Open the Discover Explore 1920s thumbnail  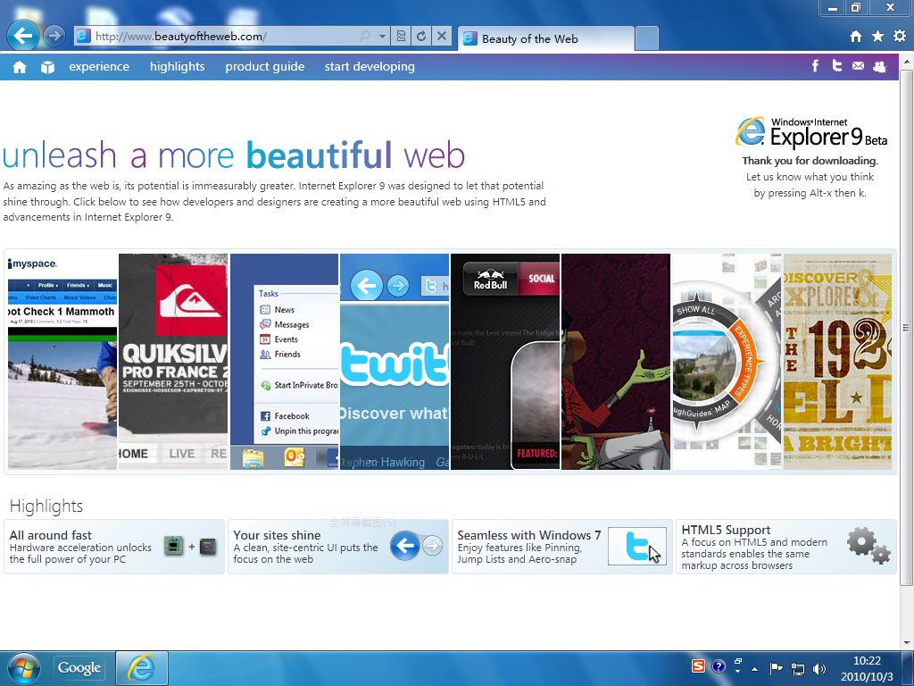837,361
